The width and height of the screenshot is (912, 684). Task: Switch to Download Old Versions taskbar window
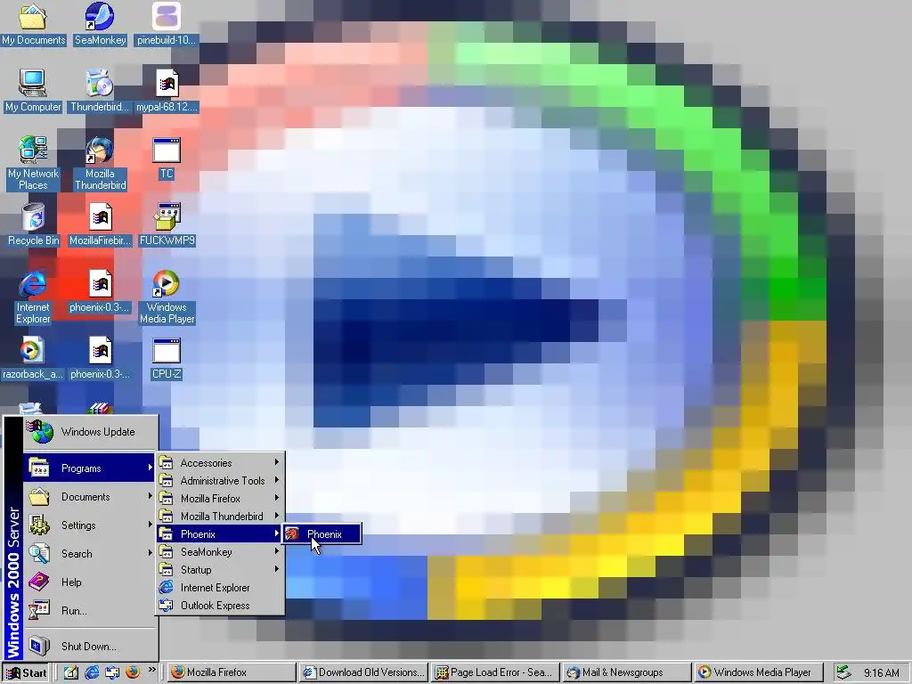click(364, 672)
